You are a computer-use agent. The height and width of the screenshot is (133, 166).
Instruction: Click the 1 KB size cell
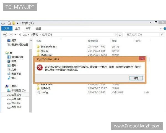146,93
